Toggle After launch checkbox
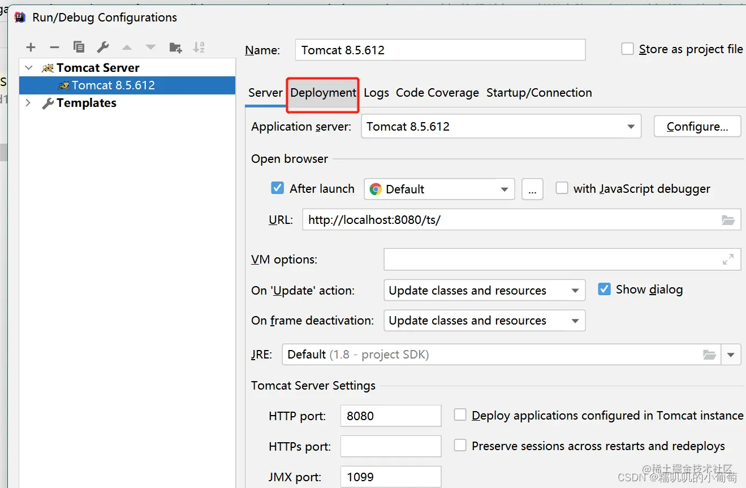The image size is (746, 488). 277,188
